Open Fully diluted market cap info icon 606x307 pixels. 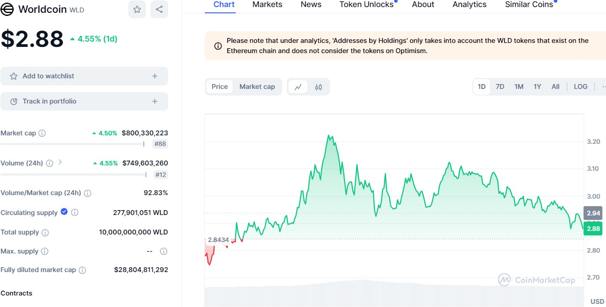pos(82,270)
